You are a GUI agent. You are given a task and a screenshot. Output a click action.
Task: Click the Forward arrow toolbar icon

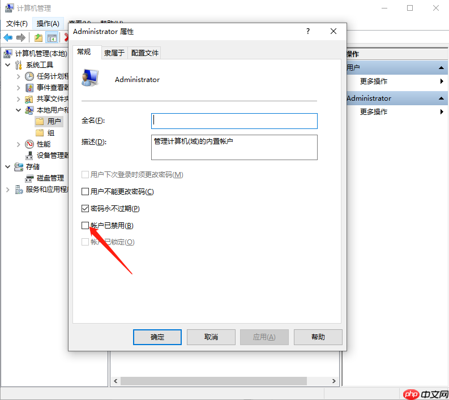click(x=21, y=37)
